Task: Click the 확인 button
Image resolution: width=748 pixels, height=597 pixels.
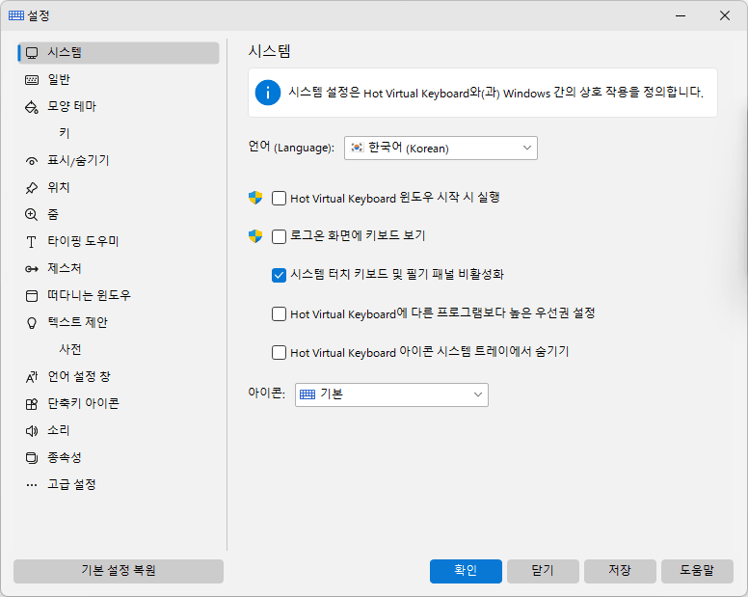Action: click(x=466, y=571)
